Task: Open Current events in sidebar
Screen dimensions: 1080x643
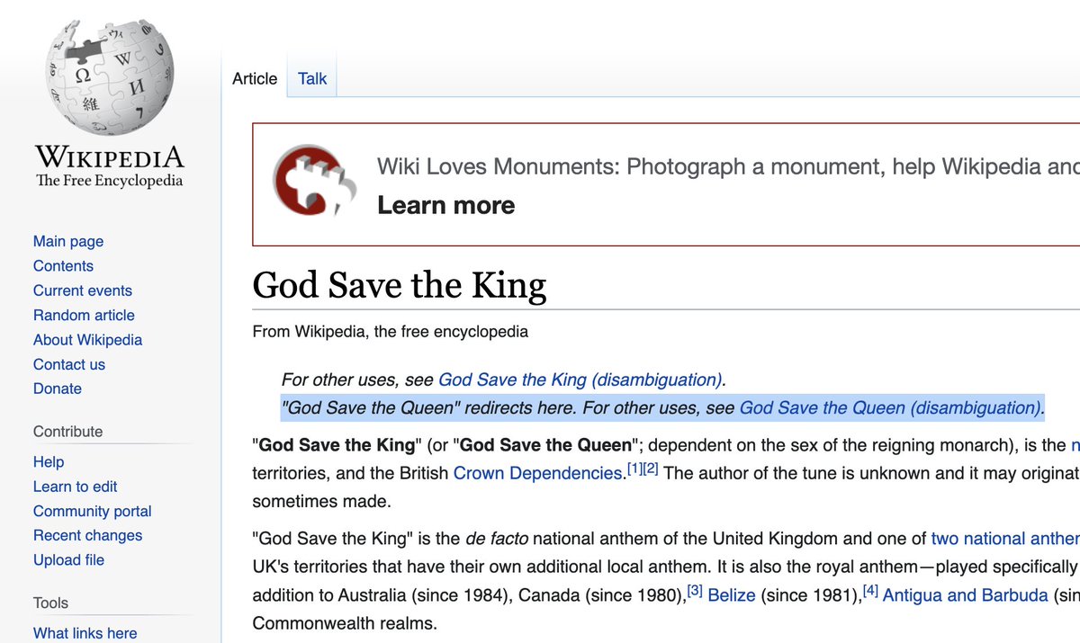Action: (x=83, y=290)
